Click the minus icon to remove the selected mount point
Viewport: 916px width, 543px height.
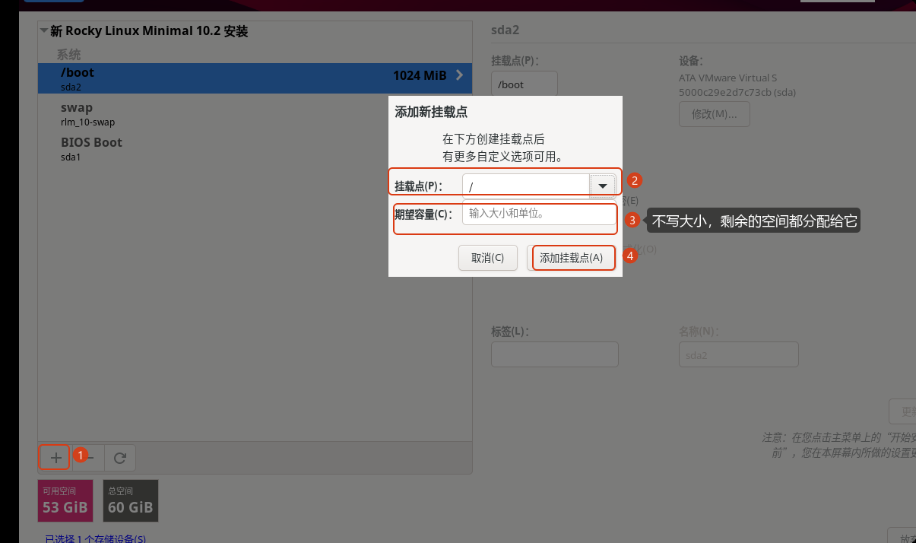pyautogui.click(x=89, y=458)
